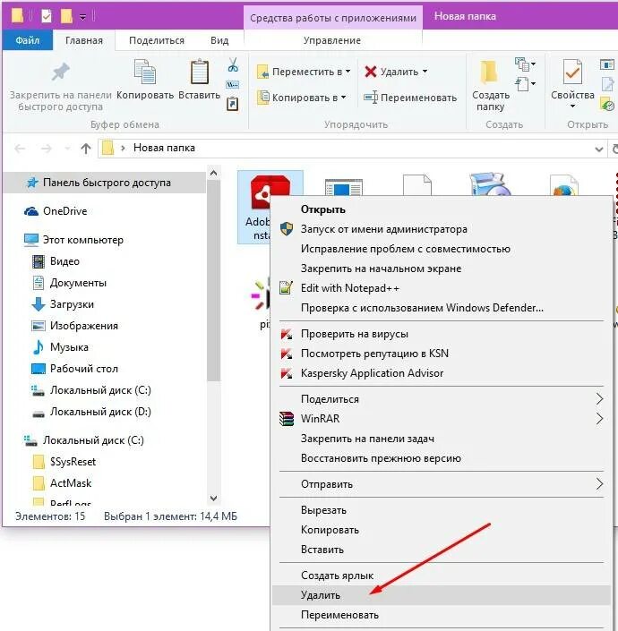
Task: Choose Вырезать in context menu
Action: coord(442,510)
